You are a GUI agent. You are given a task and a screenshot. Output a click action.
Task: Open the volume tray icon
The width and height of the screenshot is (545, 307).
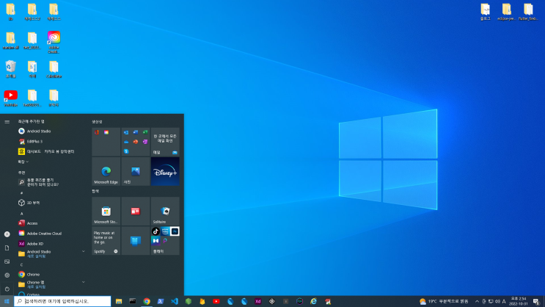(x=497, y=301)
